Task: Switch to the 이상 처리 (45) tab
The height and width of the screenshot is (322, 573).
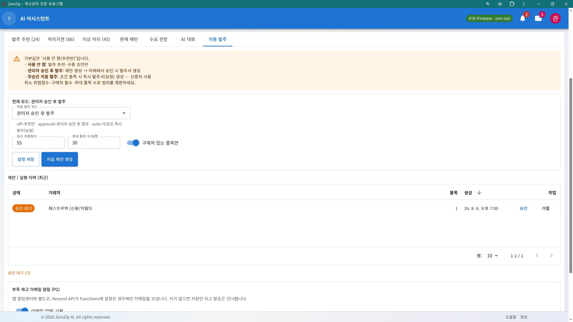Action: tap(96, 39)
